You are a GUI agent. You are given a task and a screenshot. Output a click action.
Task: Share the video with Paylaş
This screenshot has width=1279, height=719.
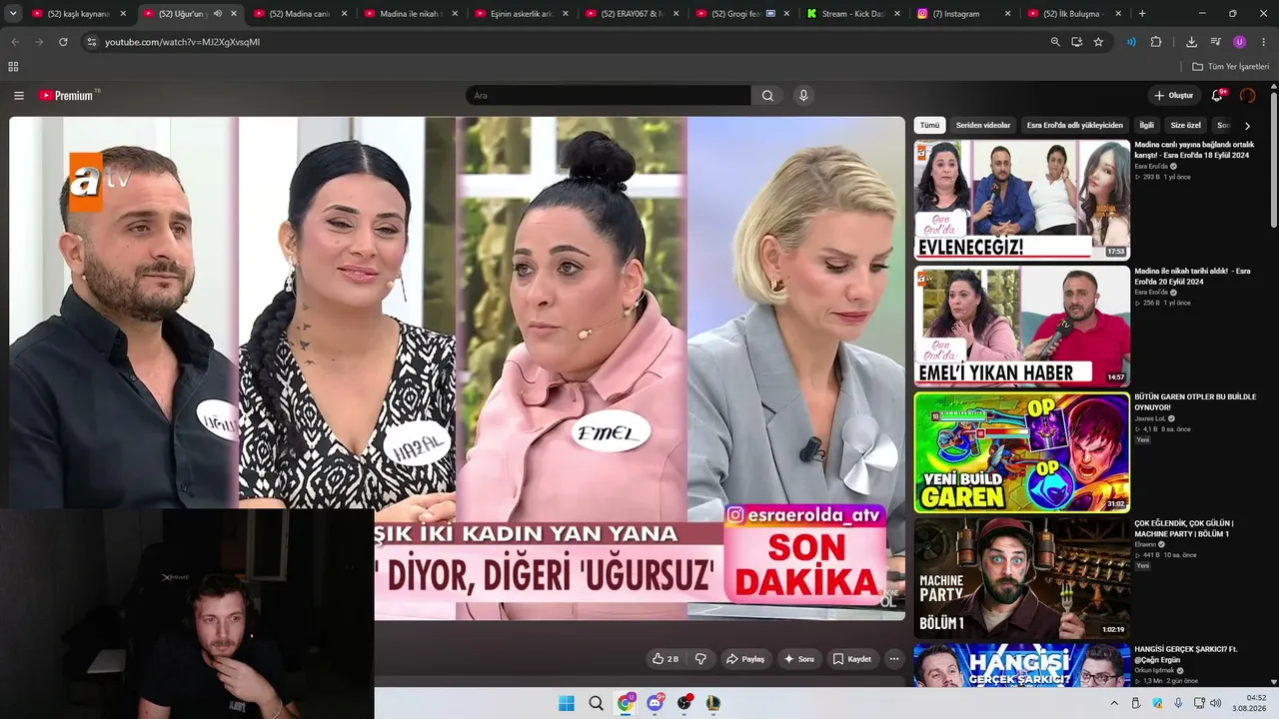tap(745, 659)
